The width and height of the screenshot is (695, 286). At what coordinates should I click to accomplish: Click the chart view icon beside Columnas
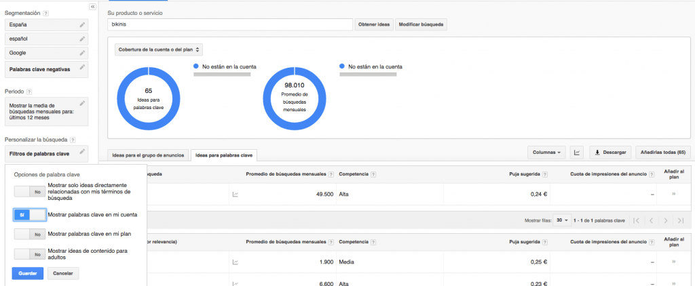[577, 152]
